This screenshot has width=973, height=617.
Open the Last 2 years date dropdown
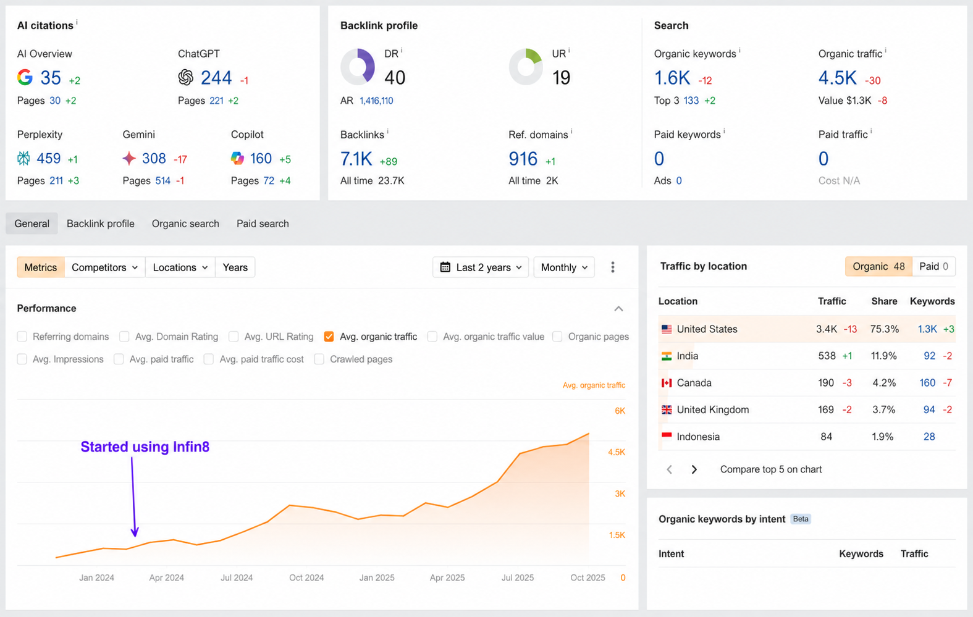[x=481, y=267]
